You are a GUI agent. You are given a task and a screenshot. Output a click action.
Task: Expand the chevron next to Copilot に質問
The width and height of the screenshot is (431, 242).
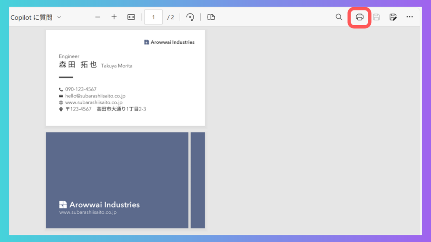tap(59, 17)
